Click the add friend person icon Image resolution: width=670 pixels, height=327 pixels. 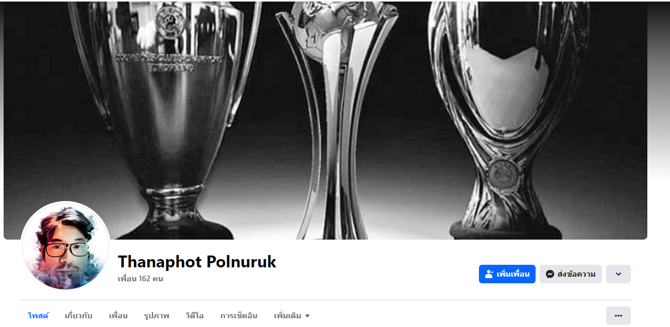coord(489,274)
